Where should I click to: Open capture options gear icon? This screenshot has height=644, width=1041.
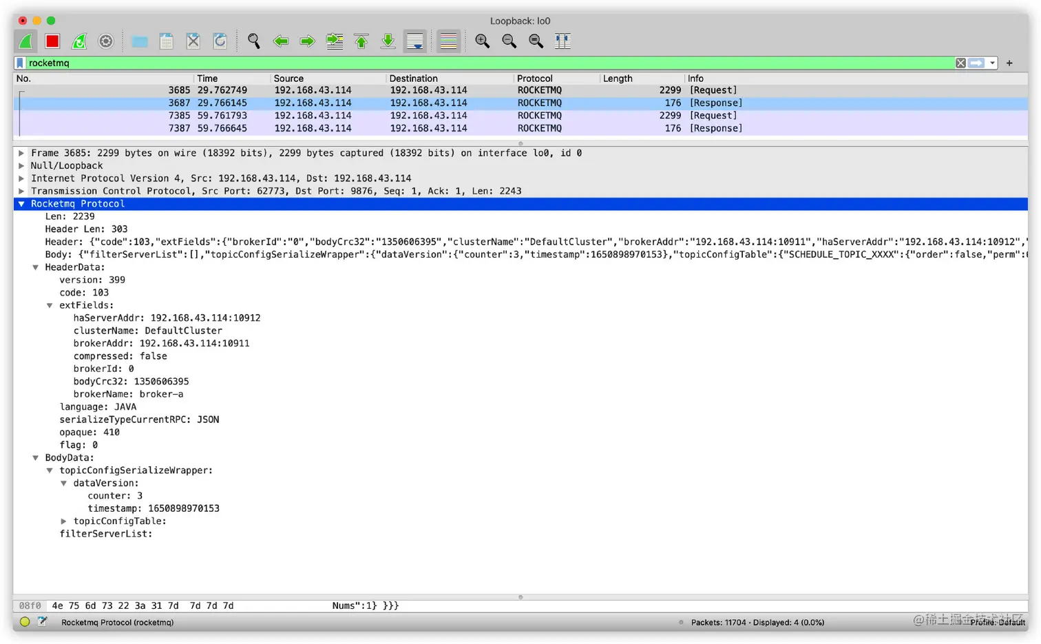(106, 41)
